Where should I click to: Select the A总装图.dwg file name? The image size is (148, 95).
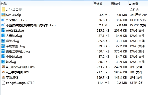[15, 31]
